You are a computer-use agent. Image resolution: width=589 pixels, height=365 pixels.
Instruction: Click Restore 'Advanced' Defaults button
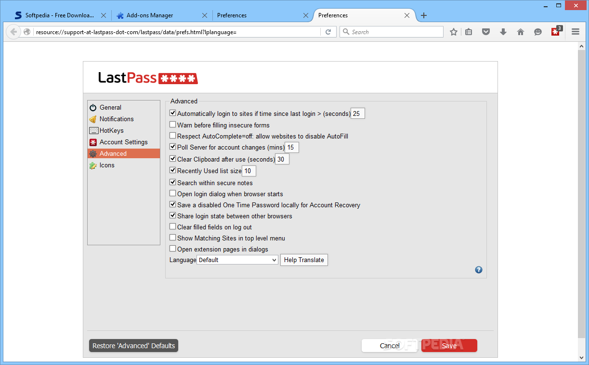(133, 346)
